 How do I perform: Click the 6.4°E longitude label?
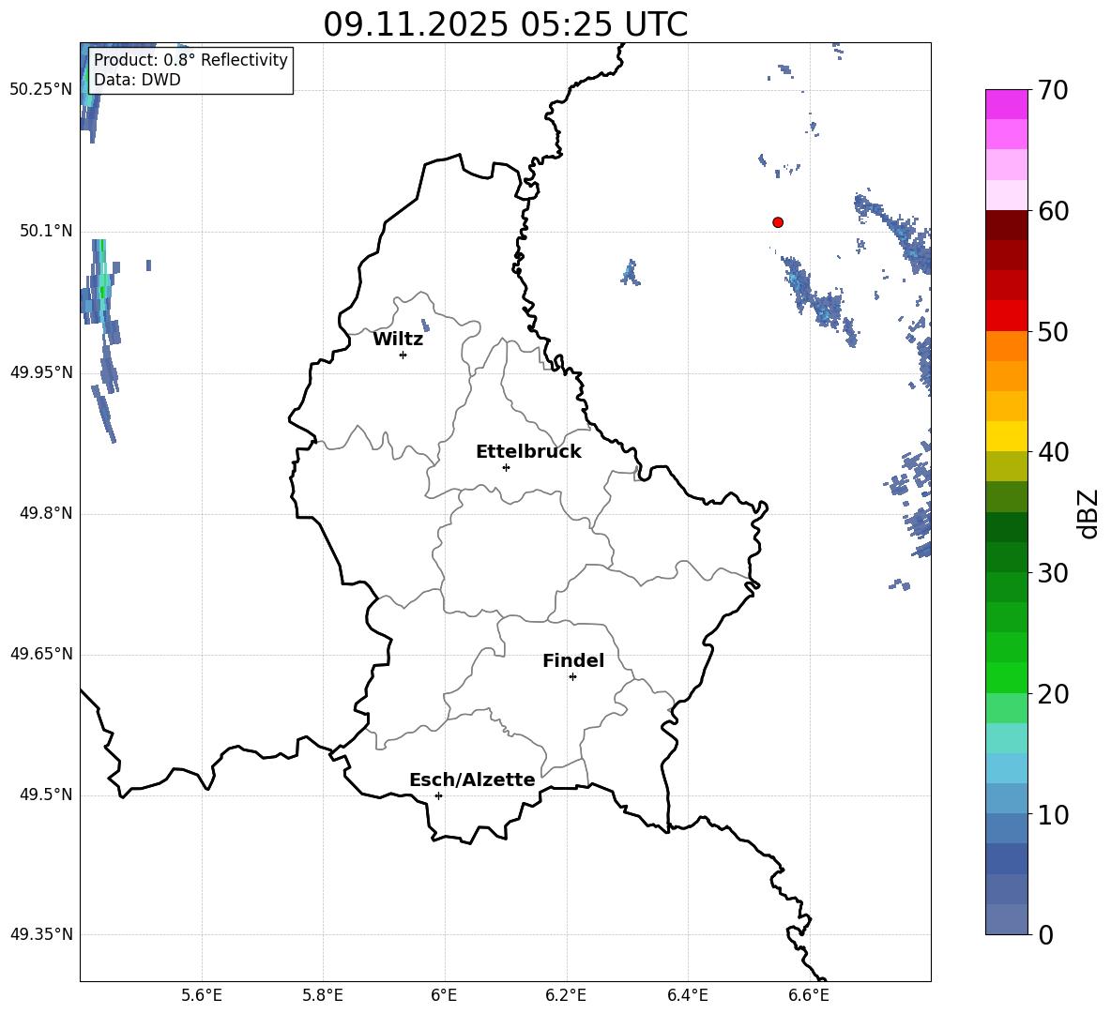(x=688, y=995)
